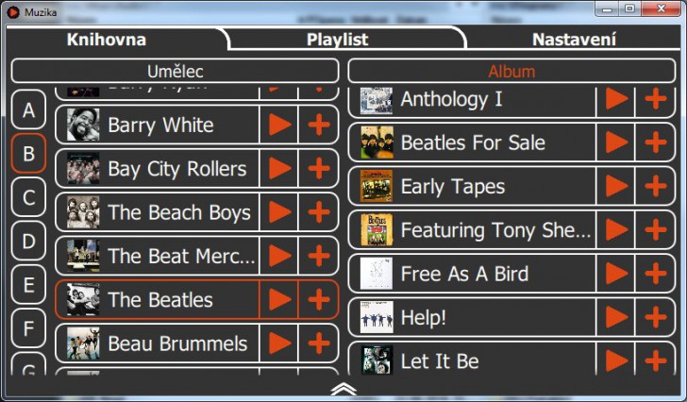Viewport: 687px width, 402px height.
Task: Add Beatles For Sale to playlist
Action: [656, 142]
